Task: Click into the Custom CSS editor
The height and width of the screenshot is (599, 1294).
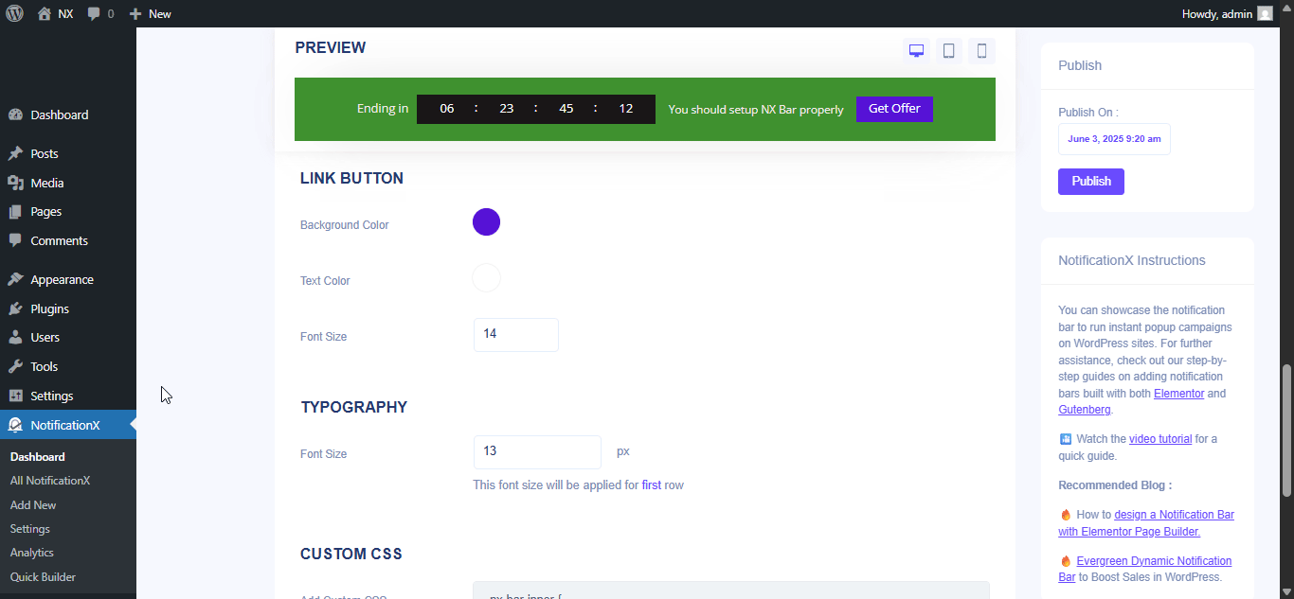Action: (x=731, y=590)
